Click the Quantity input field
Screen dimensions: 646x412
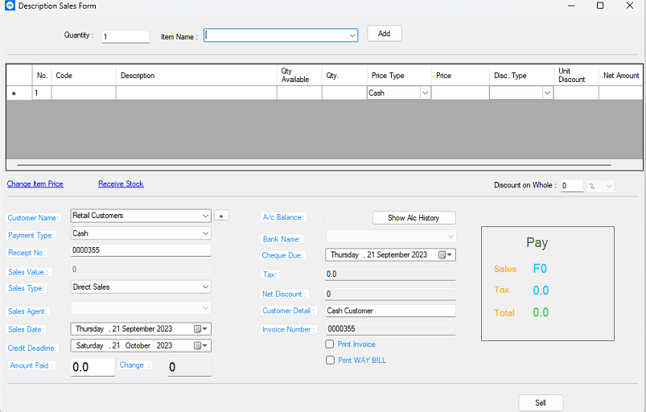[x=125, y=37]
